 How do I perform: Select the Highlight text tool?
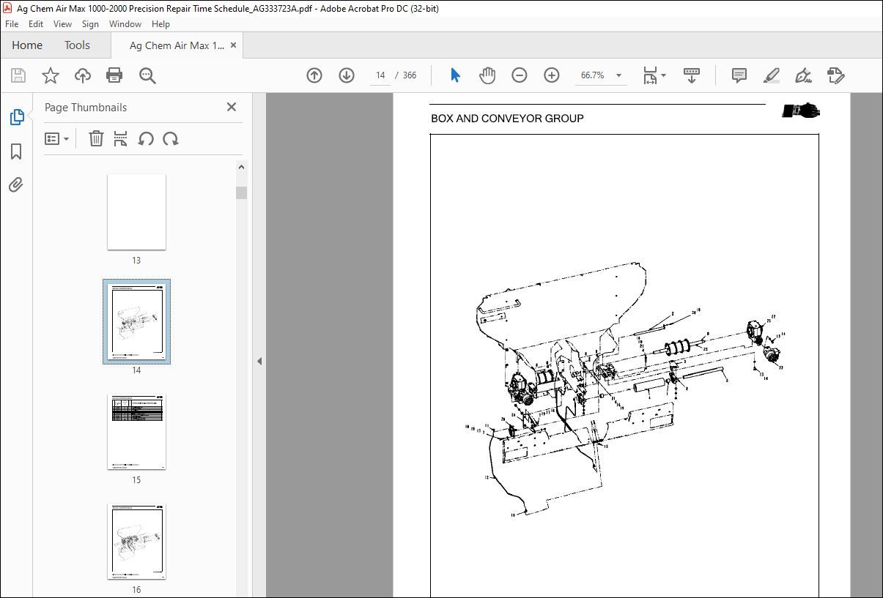coord(771,75)
